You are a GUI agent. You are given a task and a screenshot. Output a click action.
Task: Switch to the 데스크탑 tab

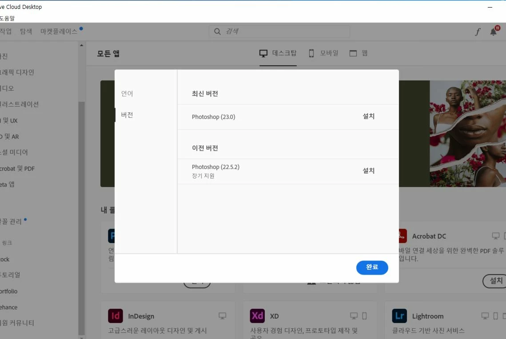click(x=278, y=53)
